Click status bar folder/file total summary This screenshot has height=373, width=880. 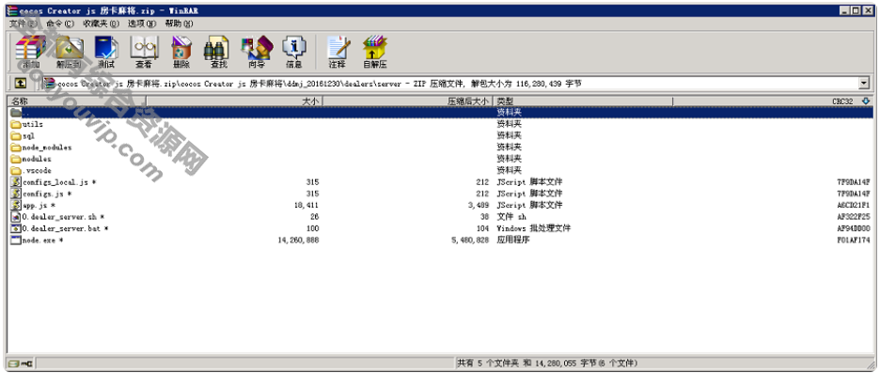[547, 364]
